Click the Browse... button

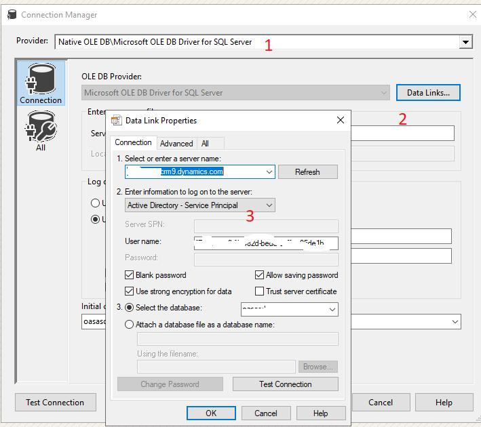click(x=318, y=367)
